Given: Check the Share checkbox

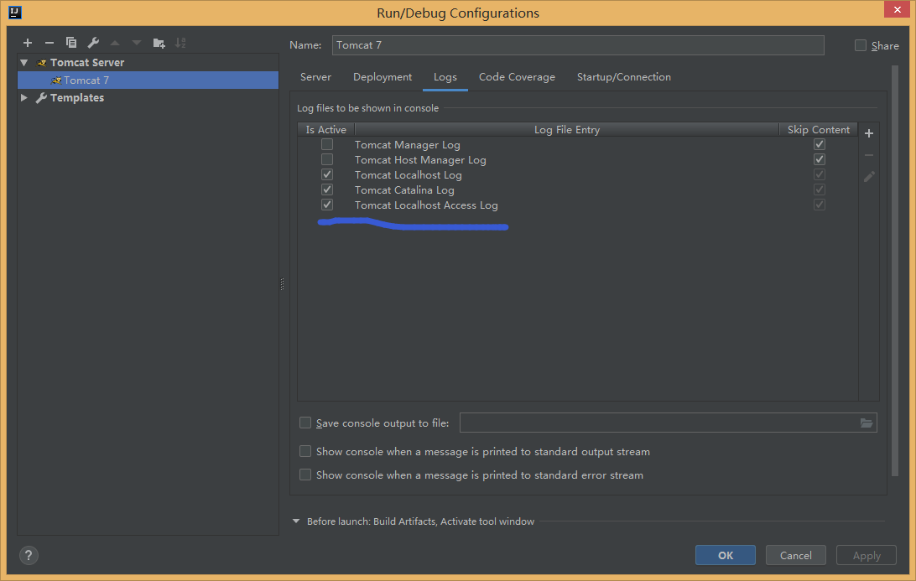Looking at the screenshot, I should click(861, 45).
